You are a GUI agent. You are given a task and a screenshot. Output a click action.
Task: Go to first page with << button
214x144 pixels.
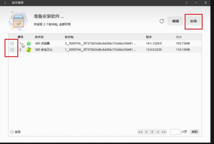pyautogui.click(x=140, y=132)
